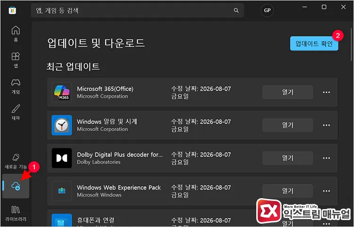Click the Dolby Digital Plus app icon
Screen dimensions: 354x227
coord(62,158)
